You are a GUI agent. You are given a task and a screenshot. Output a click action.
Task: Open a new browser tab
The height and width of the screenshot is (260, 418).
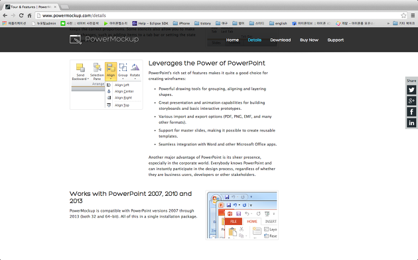point(65,7)
